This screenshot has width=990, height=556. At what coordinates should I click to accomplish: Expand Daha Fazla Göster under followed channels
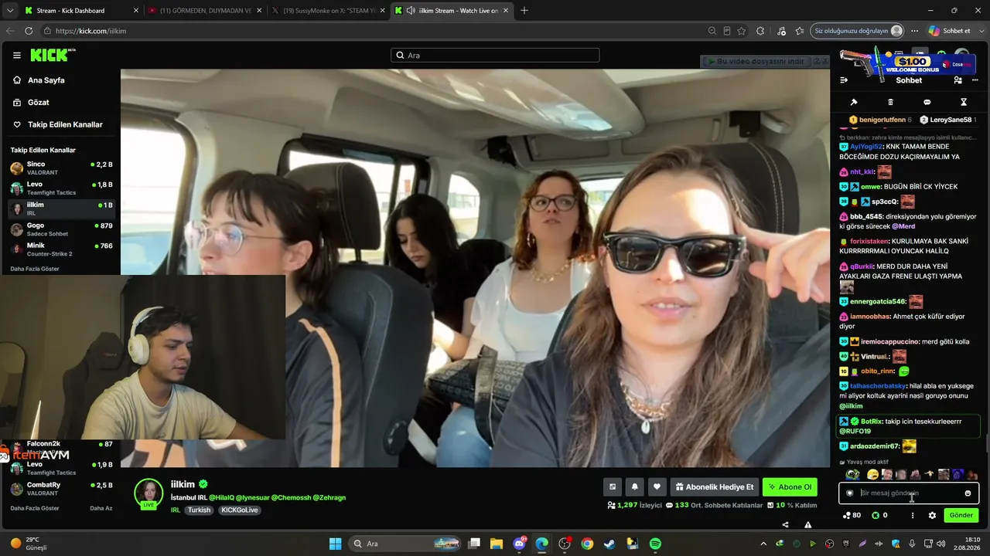click(35, 269)
